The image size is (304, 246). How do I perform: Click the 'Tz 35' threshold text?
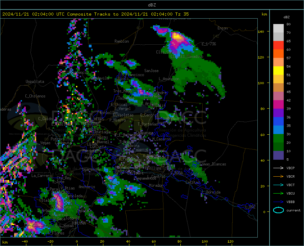[x=182, y=14]
